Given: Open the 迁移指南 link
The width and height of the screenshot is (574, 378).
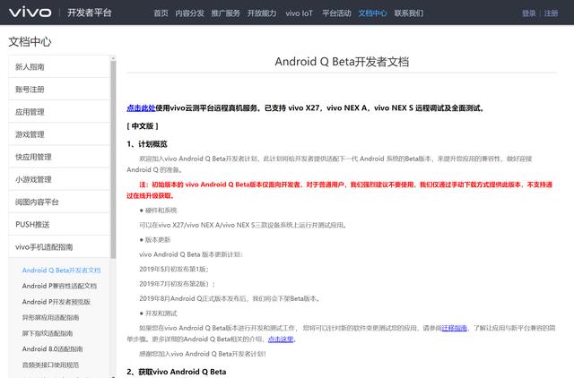Looking at the screenshot, I should (454, 328).
